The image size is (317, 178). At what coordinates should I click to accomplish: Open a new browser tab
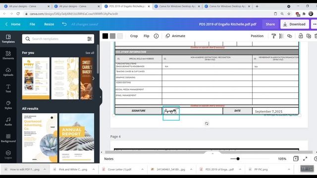[x=257, y=6]
